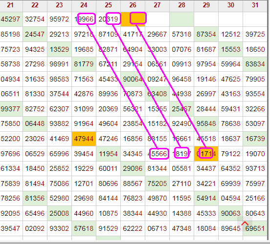Select column header 24
Image resolution: width=270 pixels, height=244 pixels.
[84, 5]
